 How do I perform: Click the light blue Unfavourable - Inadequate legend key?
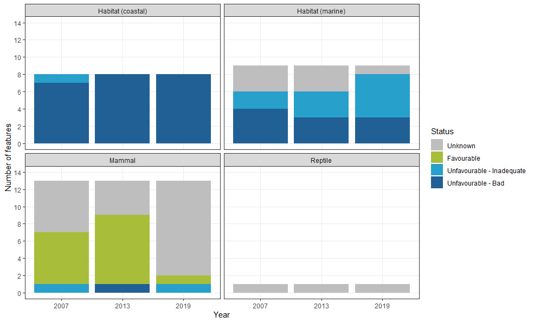coord(436,170)
